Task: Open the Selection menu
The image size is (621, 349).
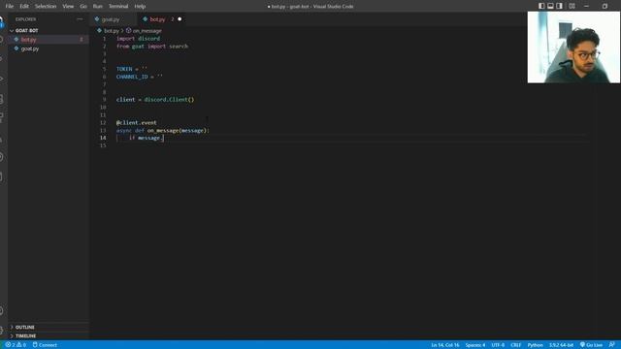Action: click(46, 7)
